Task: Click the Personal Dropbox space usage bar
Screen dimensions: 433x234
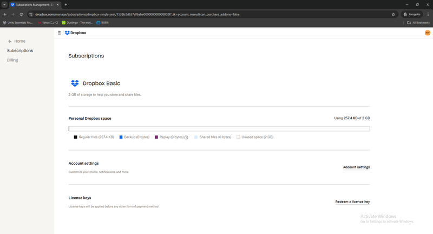Action: pos(219,129)
